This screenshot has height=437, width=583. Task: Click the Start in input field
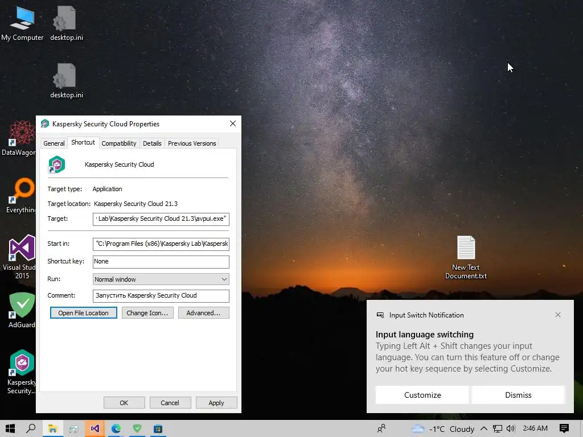click(x=161, y=244)
